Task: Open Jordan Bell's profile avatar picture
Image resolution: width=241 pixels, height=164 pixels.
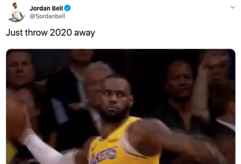Action: 16,13
